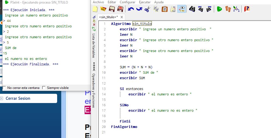Open the help icon with the question mark

click(247, 9)
